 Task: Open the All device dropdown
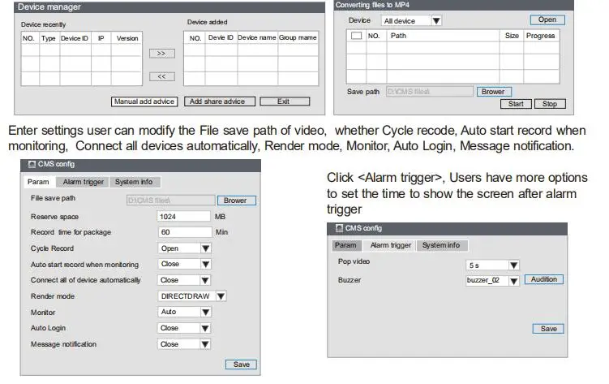412,20
